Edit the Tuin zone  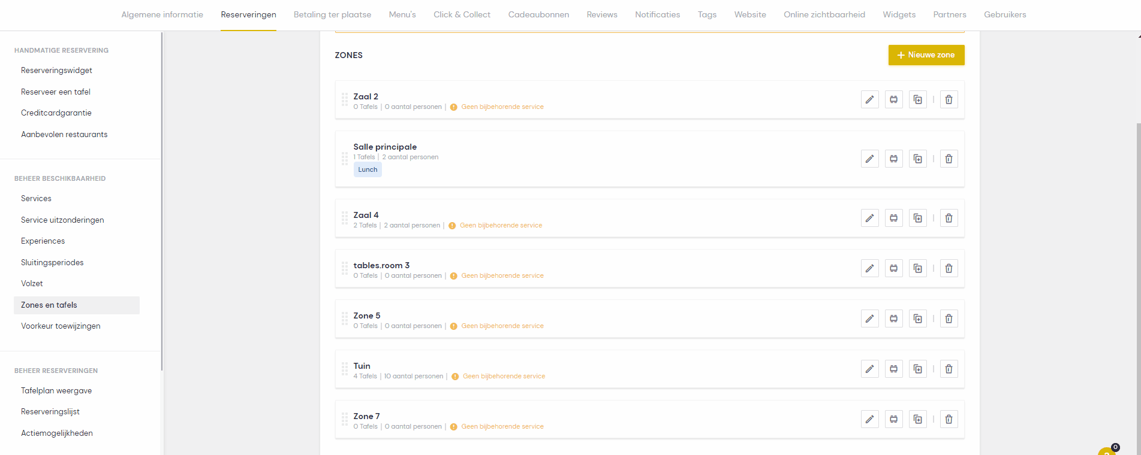(x=869, y=369)
